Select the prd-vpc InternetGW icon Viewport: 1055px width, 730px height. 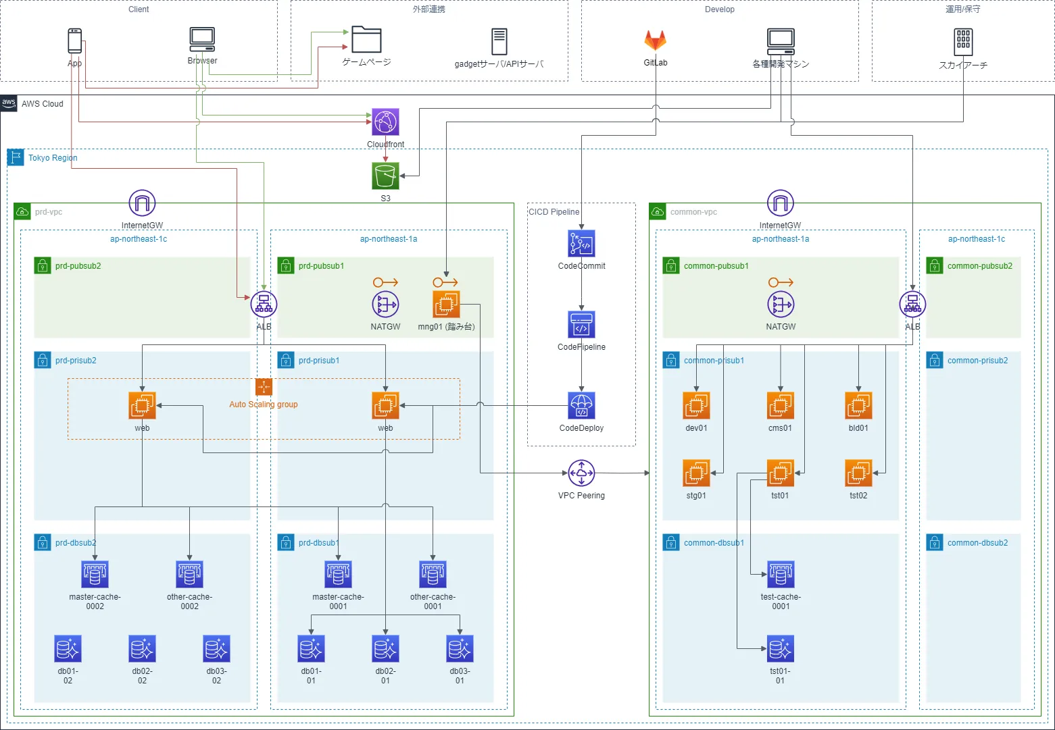[142, 203]
